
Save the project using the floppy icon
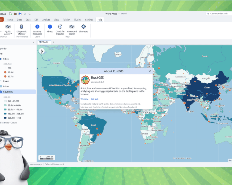click(20, 14)
